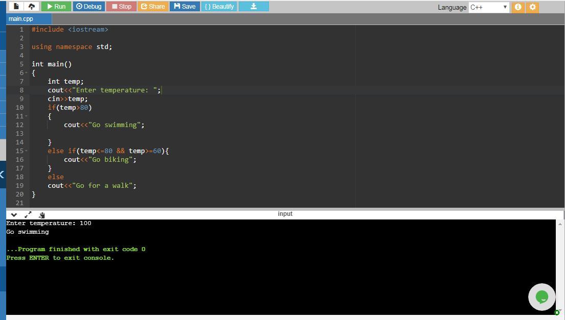565x320 pixels.
Task: Expand the console to fullscreen
Action: (x=28, y=215)
